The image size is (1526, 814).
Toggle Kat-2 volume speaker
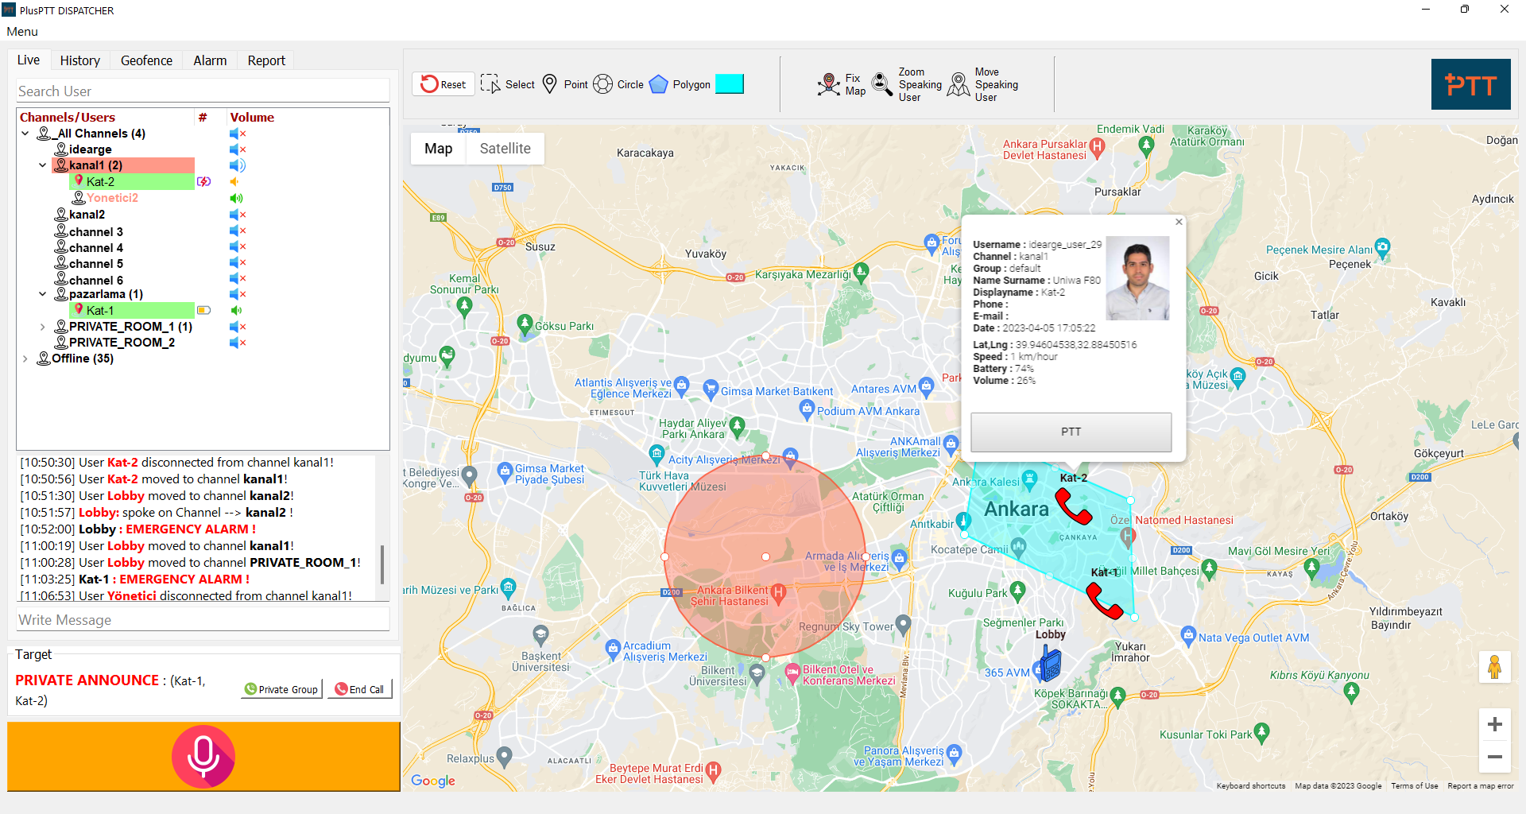coord(235,182)
